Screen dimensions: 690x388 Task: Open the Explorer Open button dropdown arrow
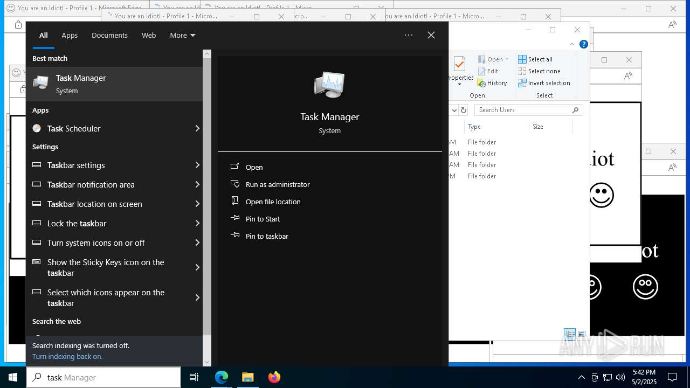click(x=507, y=59)
